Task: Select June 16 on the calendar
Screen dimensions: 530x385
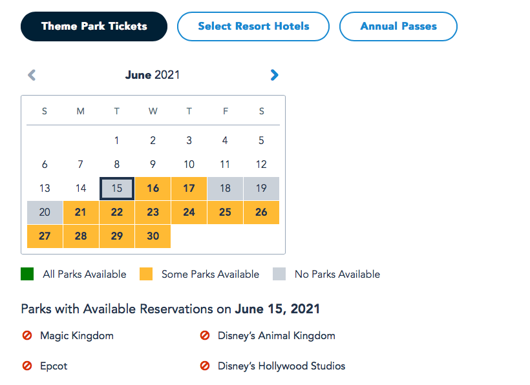Action: click(153, 189)
